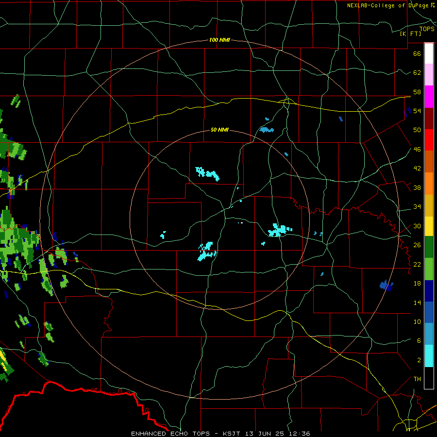
Task: Select the dark orange legend swatch
Action: point(429,162)
